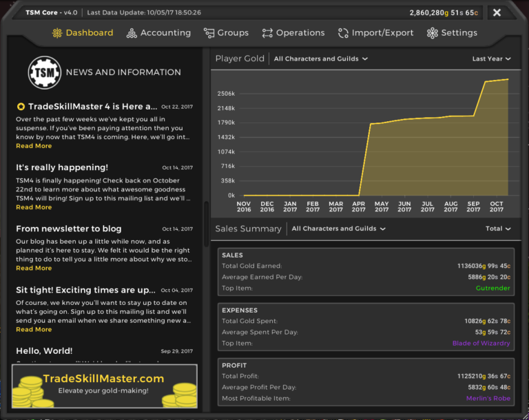Viewport: 529px width, 420px height.
Task: Click the APR 2017 chart axis label
Action: 358,207
